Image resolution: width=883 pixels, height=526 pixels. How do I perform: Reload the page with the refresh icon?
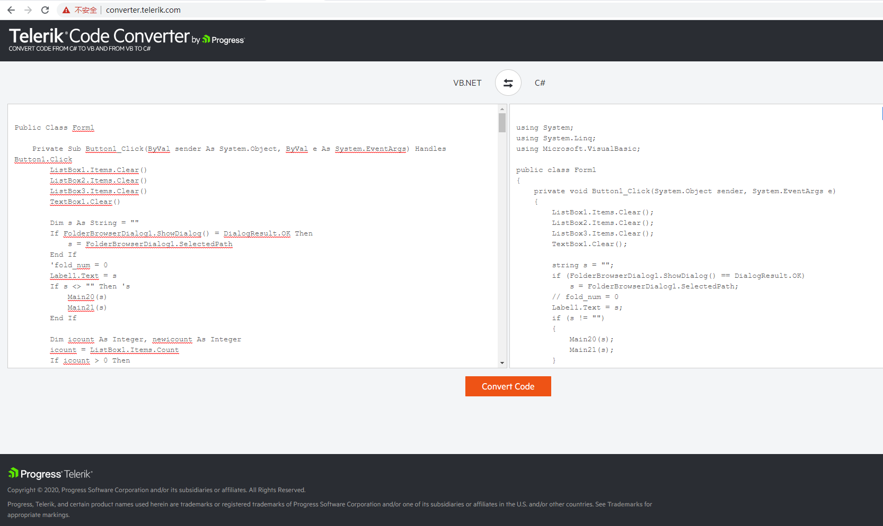click(45, 10)
